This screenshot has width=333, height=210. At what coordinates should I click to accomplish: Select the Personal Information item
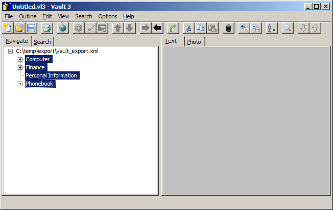(x=52, y=75)
